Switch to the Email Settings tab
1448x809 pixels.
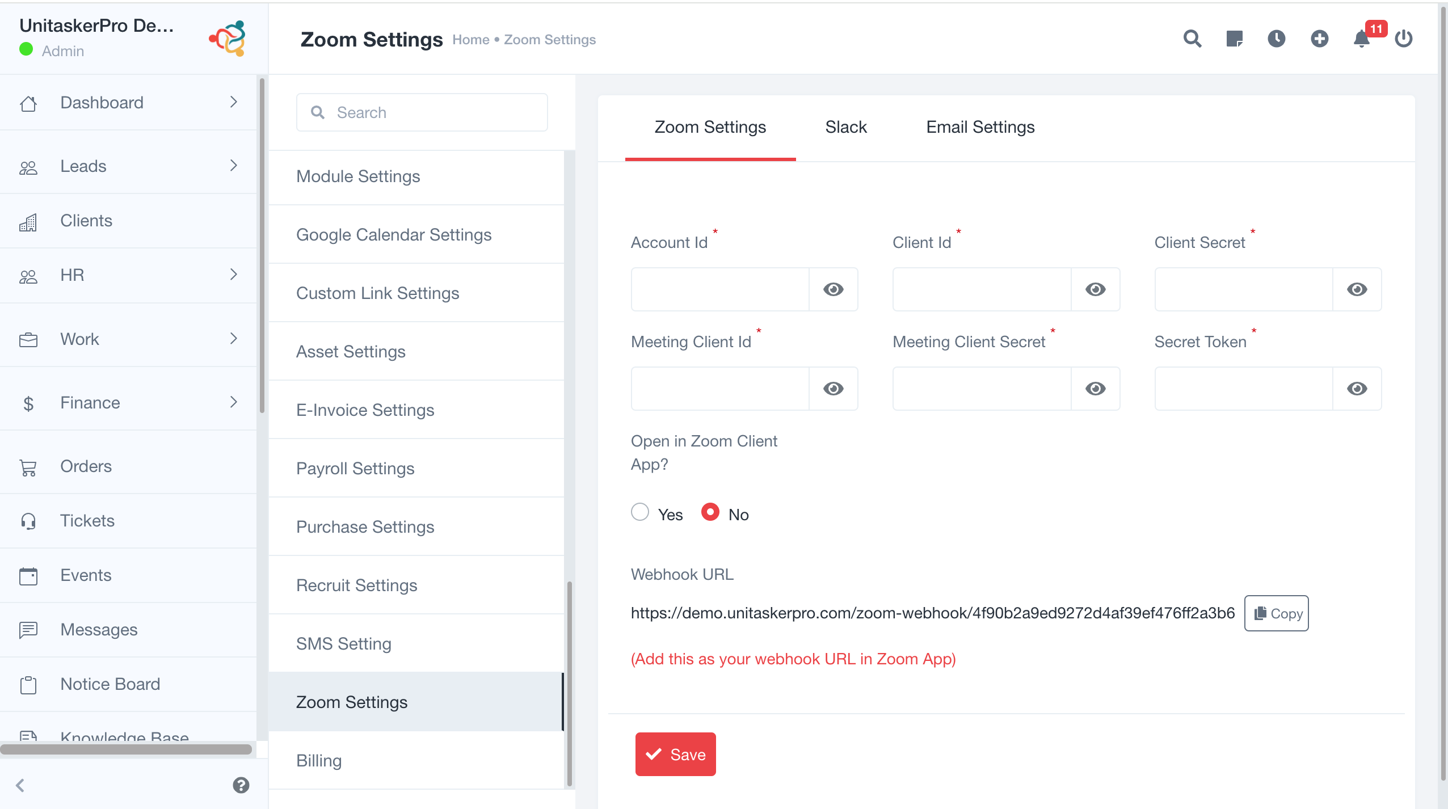pyautogui.click(x=980, y=127)
